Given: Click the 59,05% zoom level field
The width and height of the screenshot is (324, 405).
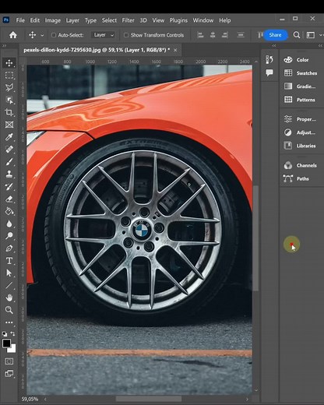Looking at the screenshot, I should [30, 399].
